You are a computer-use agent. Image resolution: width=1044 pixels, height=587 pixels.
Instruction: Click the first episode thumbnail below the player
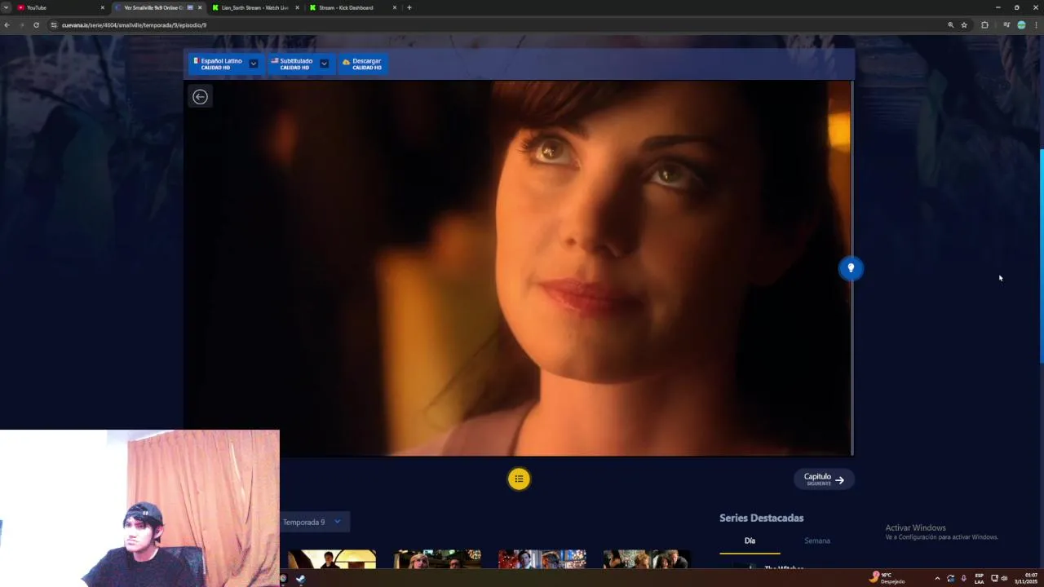coord(332,558)
